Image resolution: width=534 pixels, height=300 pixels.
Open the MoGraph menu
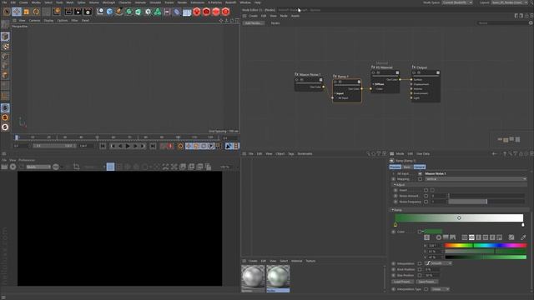109,2
